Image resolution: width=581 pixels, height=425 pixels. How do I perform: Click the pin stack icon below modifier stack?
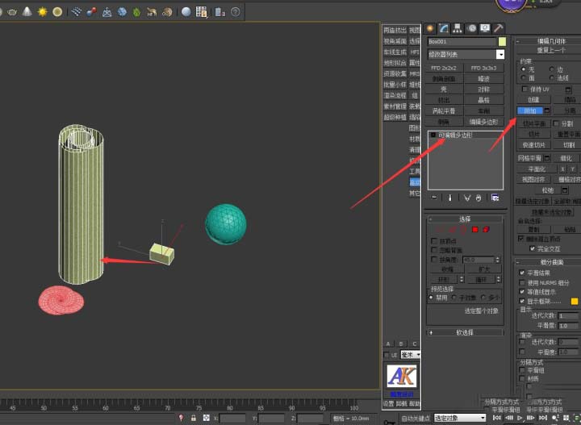(434, 198)
